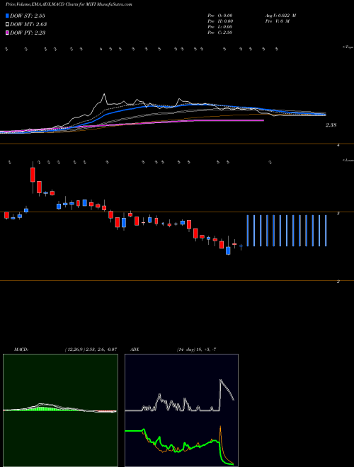Click the 'Pre O: 0.00' value
Screen dimensions: 354x467
coord(220,16)
